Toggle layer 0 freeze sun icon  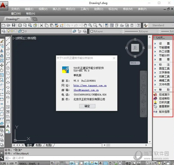pyautogui.click(x=12, y=31)
